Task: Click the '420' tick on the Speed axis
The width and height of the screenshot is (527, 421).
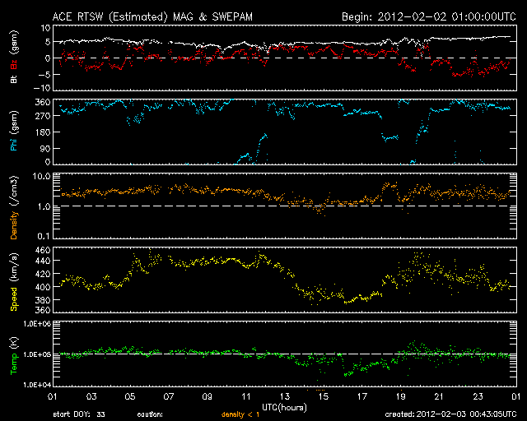Action: pyautogui.click(x=43, y=274)
